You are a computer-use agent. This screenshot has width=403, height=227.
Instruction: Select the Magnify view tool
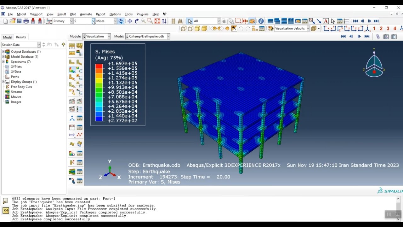pos(144,21)
